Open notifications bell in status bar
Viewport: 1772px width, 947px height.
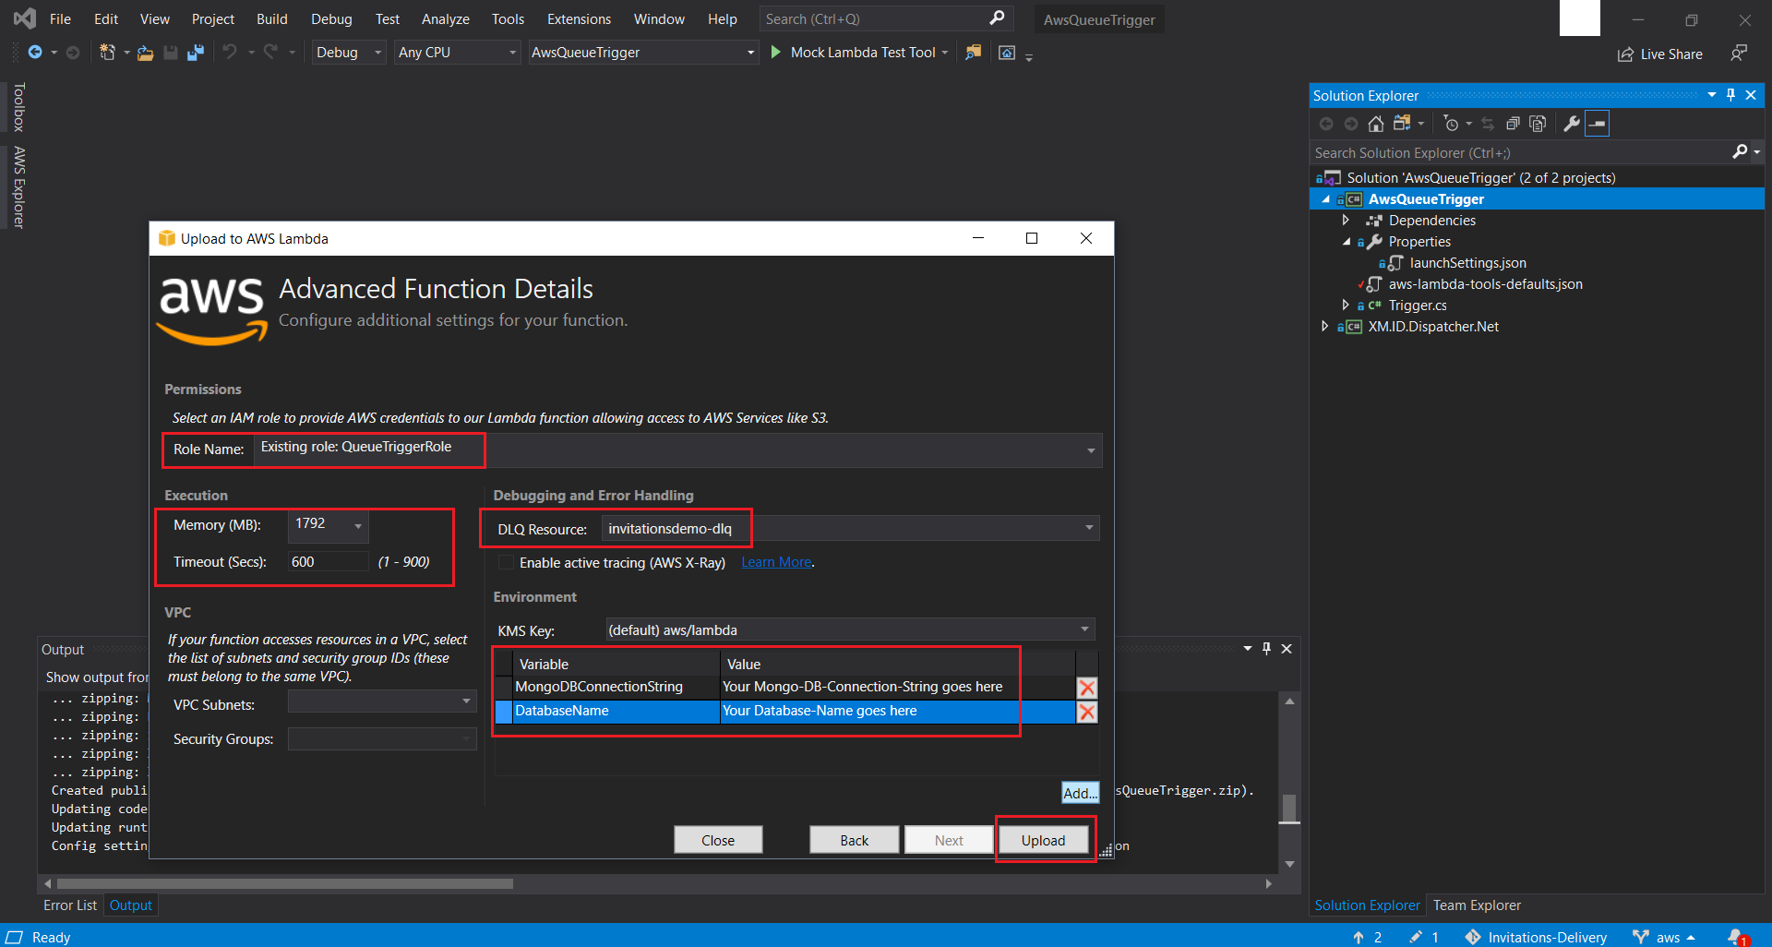tap(1737, 937)
